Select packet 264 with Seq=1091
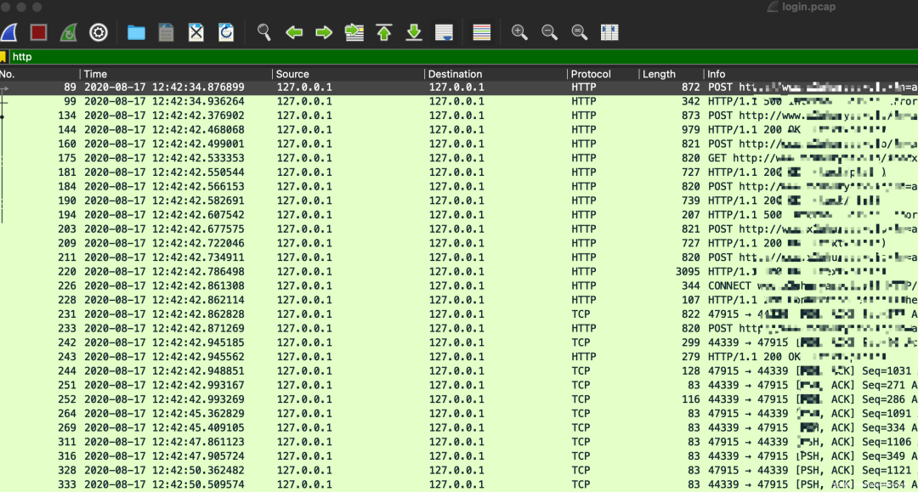Viewport: 918px width, 492px height. coord(459,414)
